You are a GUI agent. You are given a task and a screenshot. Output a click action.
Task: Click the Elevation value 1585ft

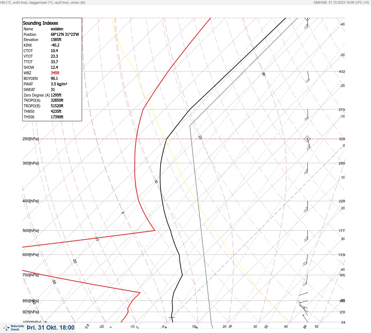pos(56,40)
